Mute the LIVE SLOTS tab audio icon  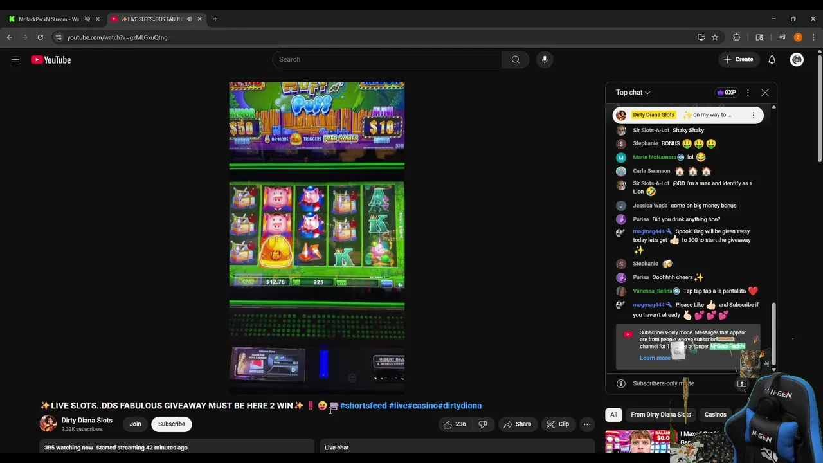(x=189, y=19)
